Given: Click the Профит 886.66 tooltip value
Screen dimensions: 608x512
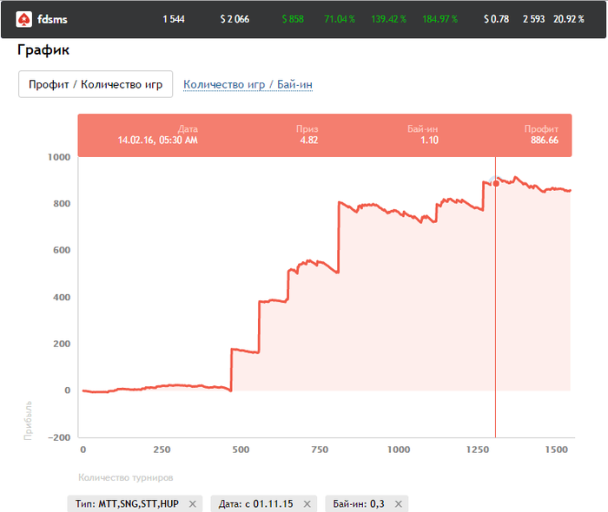Looking at the screenshot, I should [545, 141].
